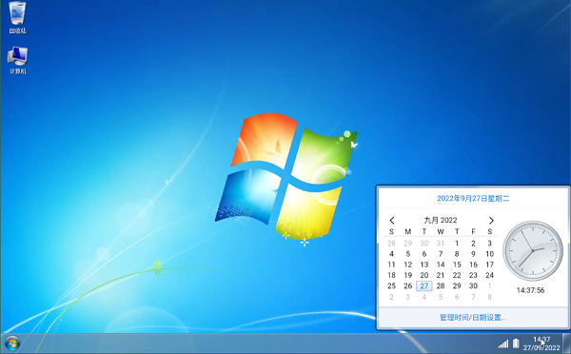Click the taskbar clock showing 14:37

(541, 344)
